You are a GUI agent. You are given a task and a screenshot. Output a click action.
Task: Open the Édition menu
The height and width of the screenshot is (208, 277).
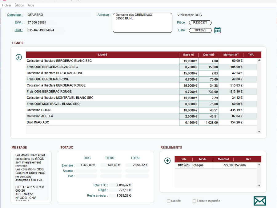19,5
